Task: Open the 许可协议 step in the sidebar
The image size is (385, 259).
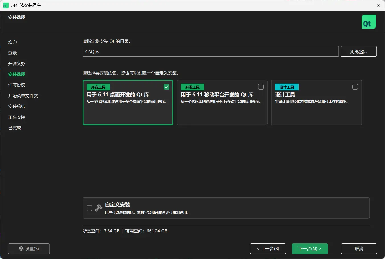Action: (x=17, y=85)
